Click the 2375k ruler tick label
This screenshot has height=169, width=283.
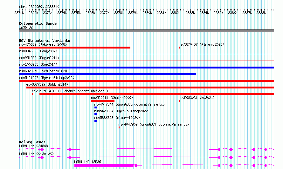point(76,13)
